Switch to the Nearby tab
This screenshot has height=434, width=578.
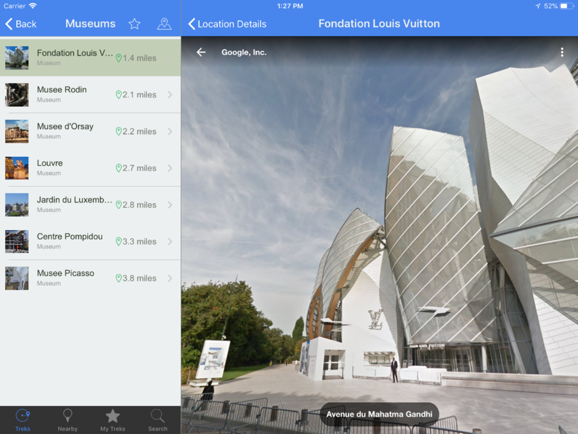click(68, 420)
